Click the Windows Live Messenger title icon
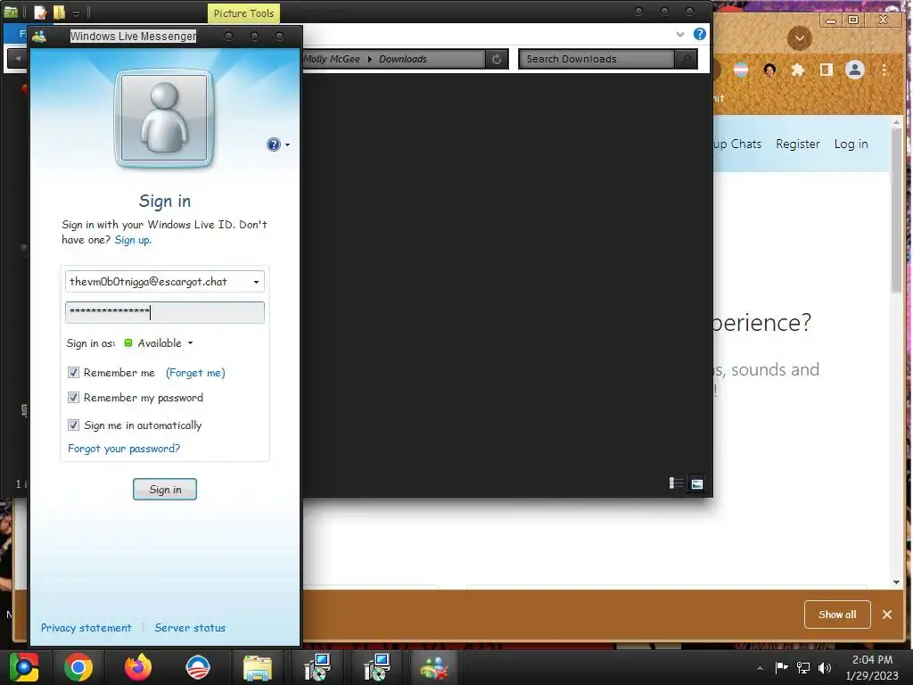The height and width of the screenshot is (685, 913). [39, 36]
